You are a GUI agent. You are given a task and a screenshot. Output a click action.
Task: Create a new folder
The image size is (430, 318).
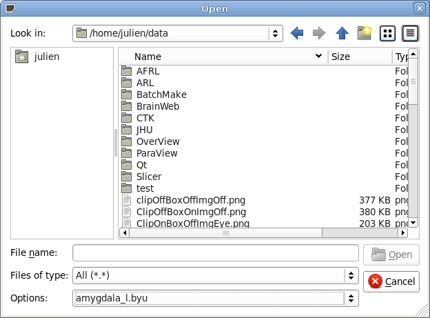click(365, 33)
